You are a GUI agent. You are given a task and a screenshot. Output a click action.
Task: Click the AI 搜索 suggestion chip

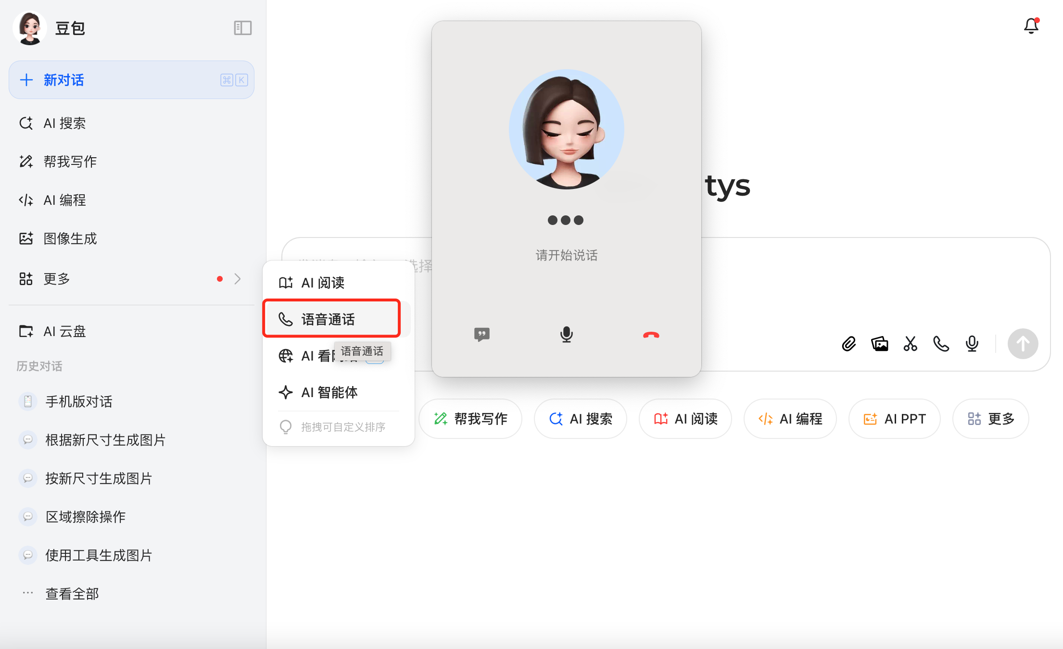click(x=581, y=419)
